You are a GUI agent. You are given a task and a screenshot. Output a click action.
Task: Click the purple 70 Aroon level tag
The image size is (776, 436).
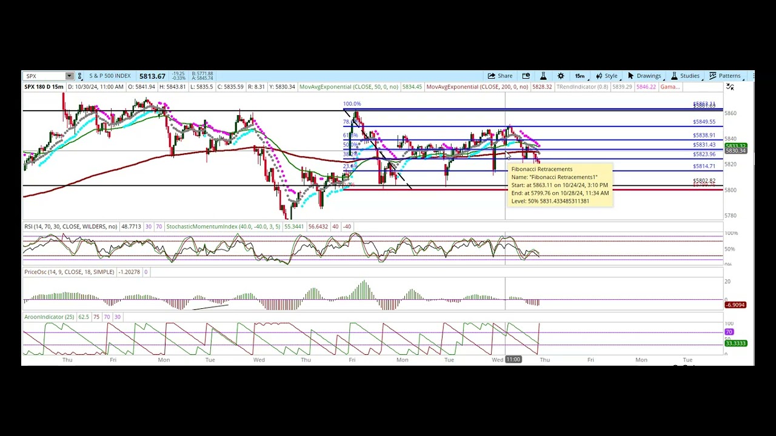(729, 332)
